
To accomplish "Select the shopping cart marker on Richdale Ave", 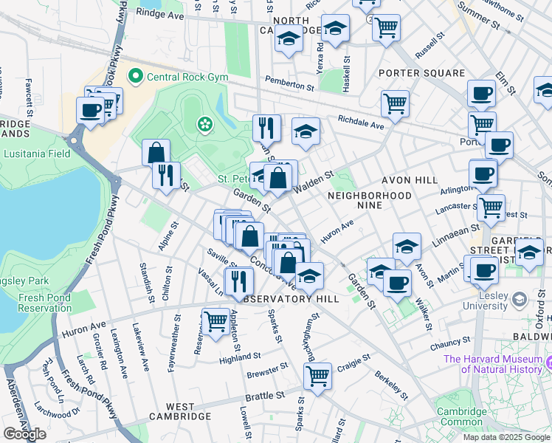I will point(396,103).
